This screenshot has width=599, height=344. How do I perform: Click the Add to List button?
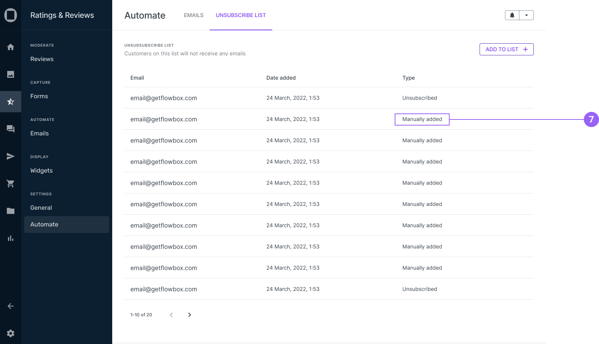tap(506, 49)
